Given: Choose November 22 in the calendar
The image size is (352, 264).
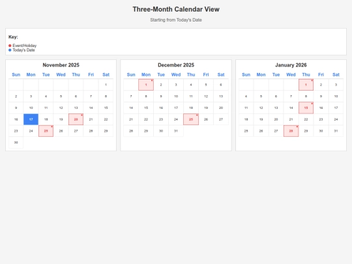Looking at the screenshot, I should (106, 119).
